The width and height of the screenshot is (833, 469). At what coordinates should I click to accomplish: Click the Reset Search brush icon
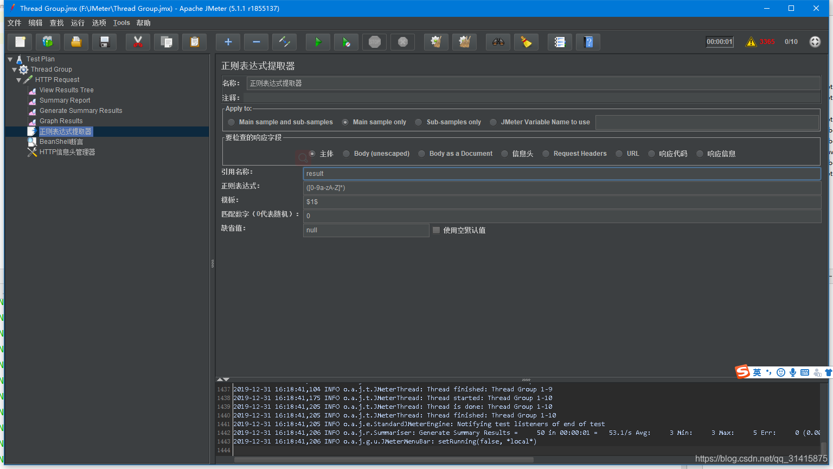pyautogui.click(x=527, y=42)
